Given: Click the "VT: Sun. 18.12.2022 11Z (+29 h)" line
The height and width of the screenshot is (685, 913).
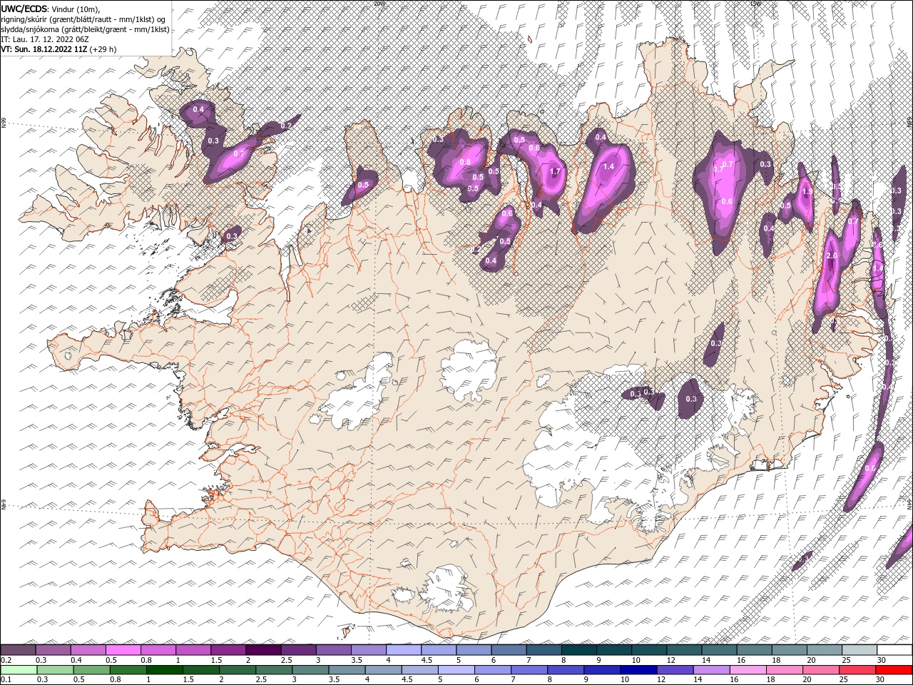Looking at the screenshot, I should click(x=58, y=49).
